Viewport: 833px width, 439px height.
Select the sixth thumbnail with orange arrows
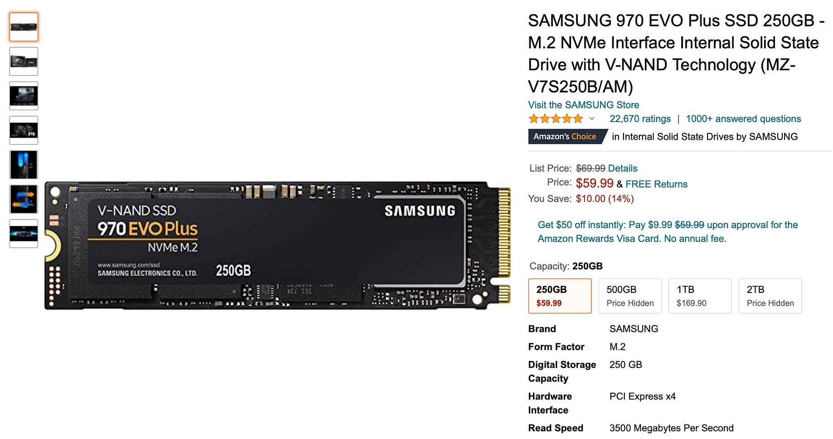point(24,199)
